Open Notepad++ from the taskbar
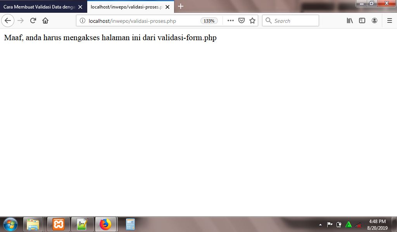 tap(82, 224)
